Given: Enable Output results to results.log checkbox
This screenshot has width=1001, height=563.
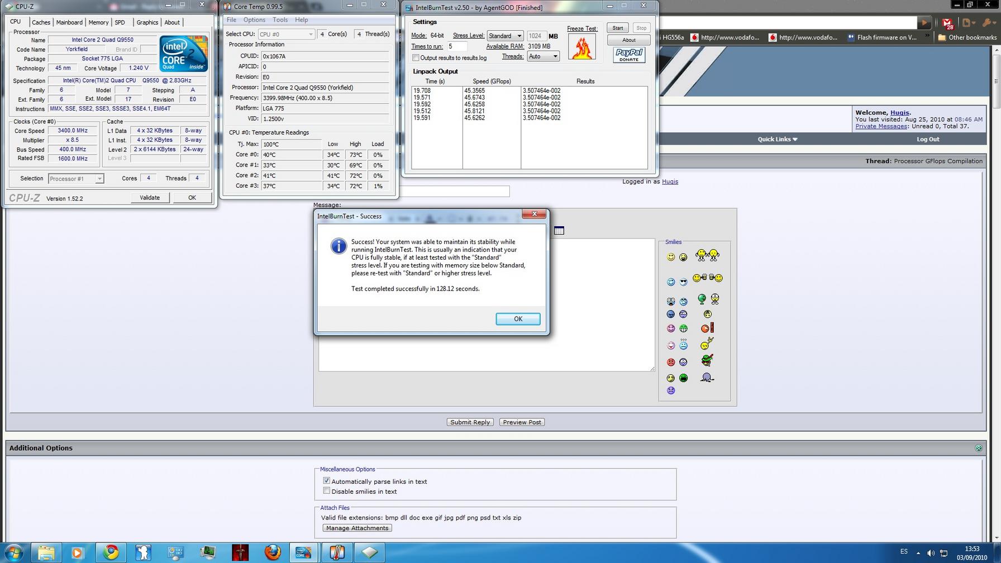Looking at the screenshot, I should click(x=416, y=58).
